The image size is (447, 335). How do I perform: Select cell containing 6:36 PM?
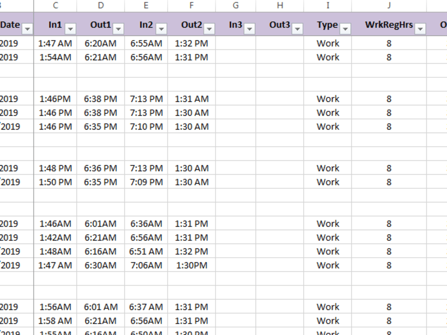point(101,168)
